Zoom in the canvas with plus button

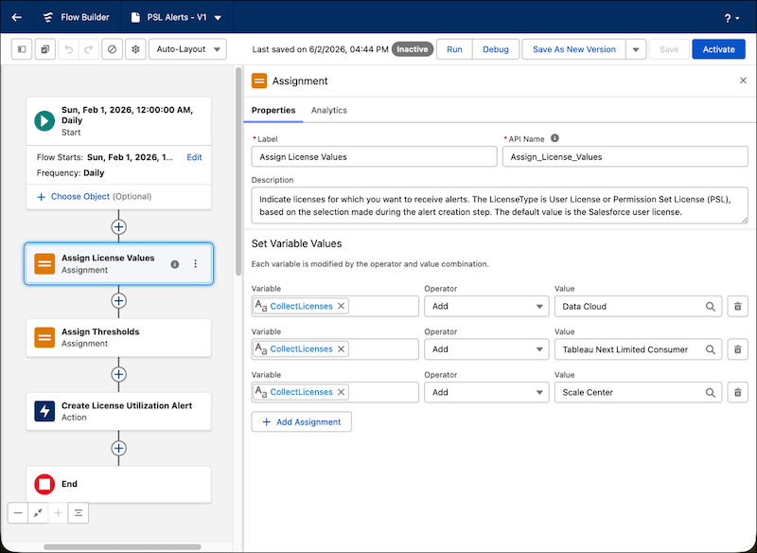click(58, 513)
